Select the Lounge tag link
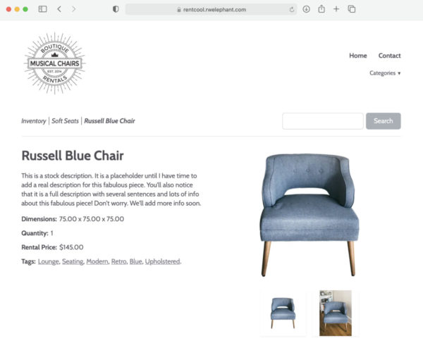 pos(48,261)
